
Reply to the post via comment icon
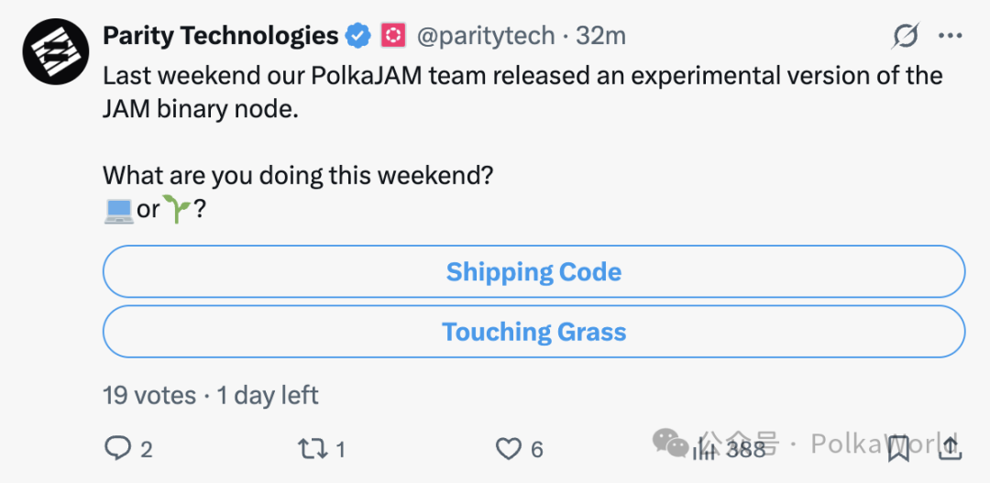click(118, 448)
